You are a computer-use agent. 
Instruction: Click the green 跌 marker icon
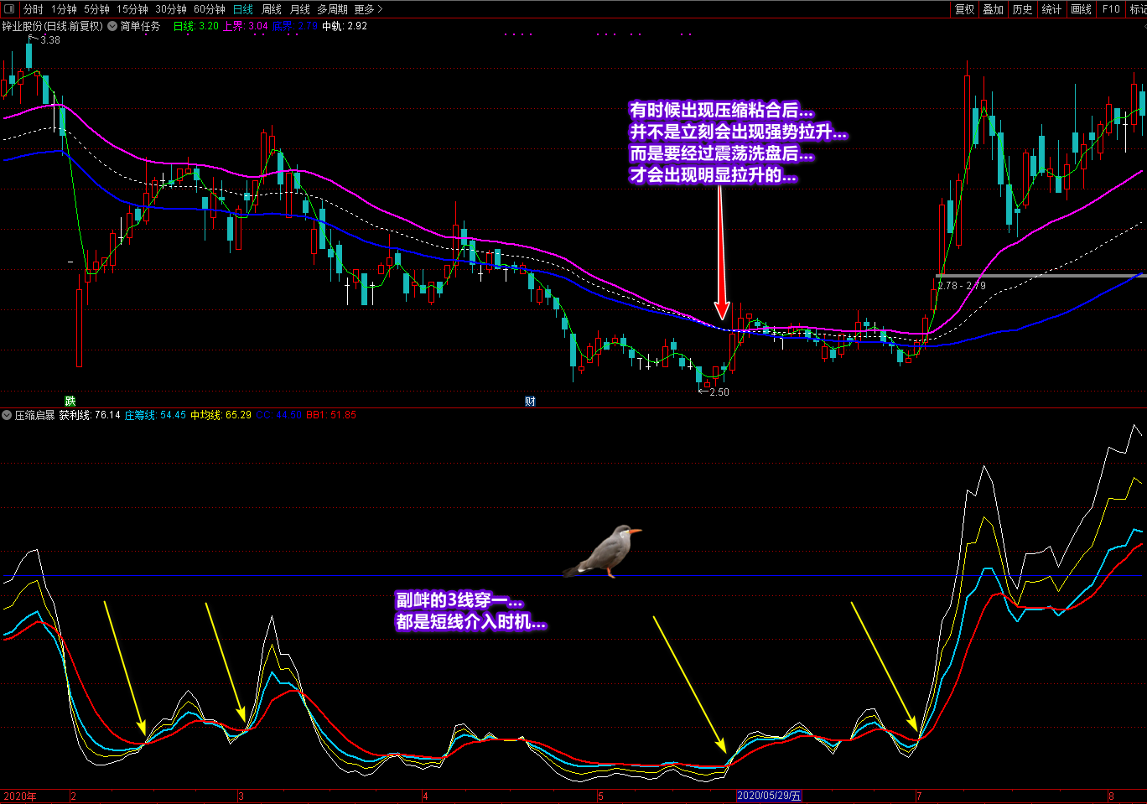70,401
